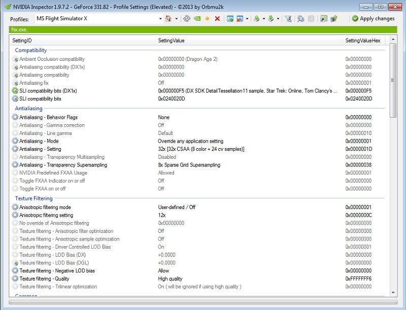The image size is (406, 310).
Task: Click the vertical scrollbar up arrow
Action: 393,40
